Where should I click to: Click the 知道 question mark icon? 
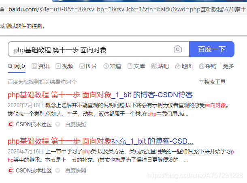pyautogui.click(x=106, y=66)
